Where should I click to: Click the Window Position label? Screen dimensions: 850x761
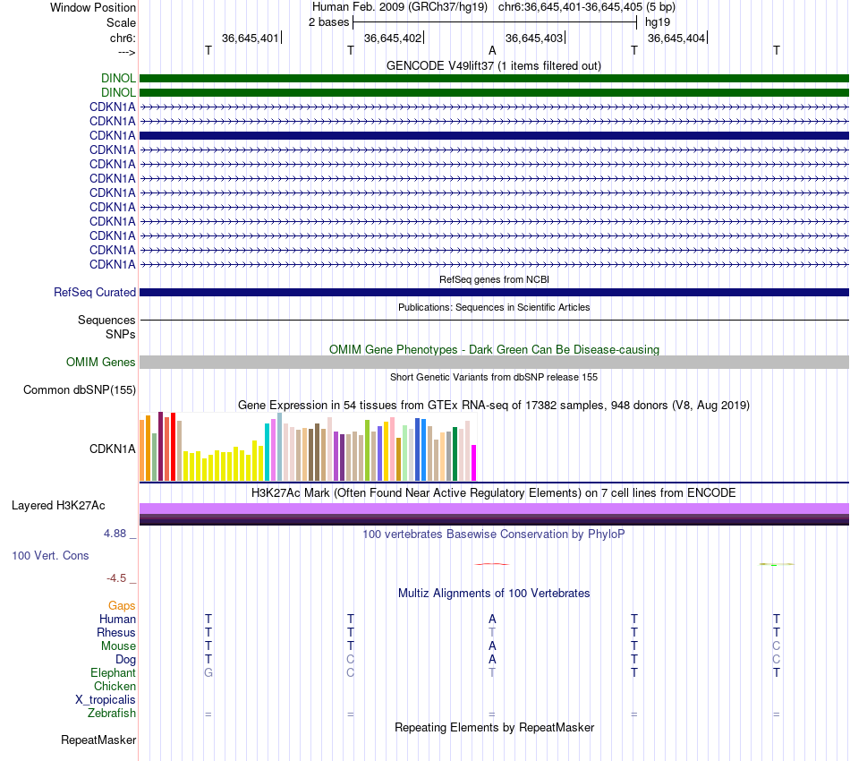[x=93, y=7]
